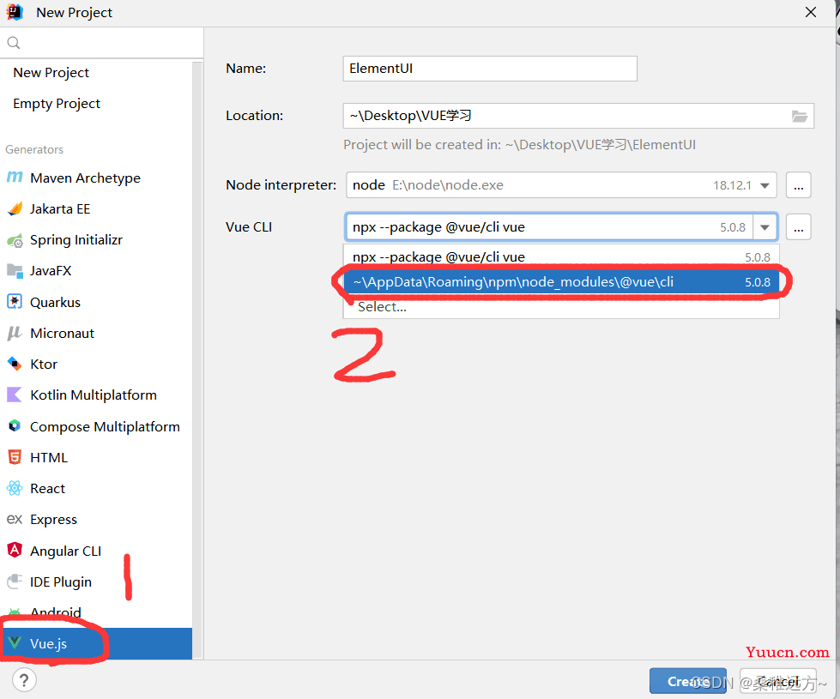The image size is (840, 699).
Task: Click the Vue.js logo icon
Action: point(15,642)
